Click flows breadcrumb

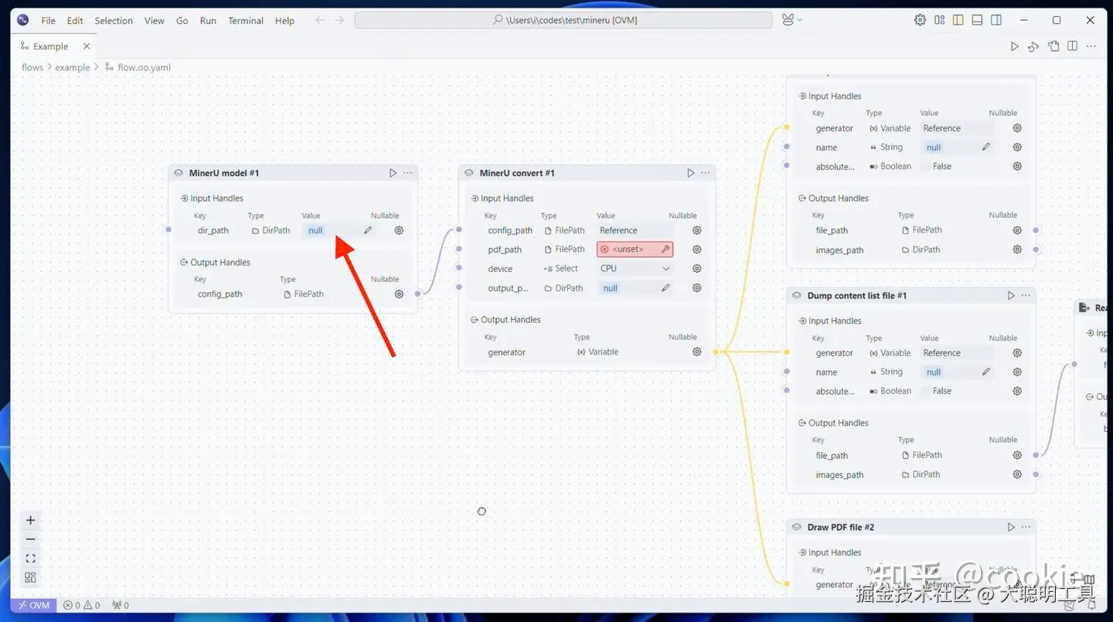32,67
